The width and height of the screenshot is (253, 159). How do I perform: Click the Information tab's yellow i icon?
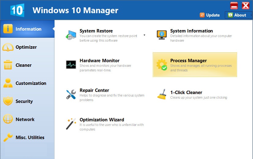tap(8, 29)
